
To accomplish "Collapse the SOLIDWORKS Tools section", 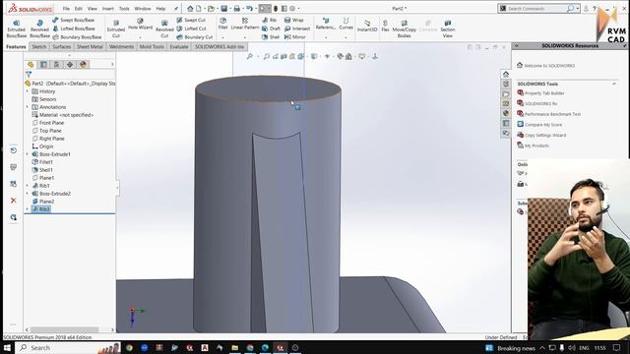I will 614,84.
